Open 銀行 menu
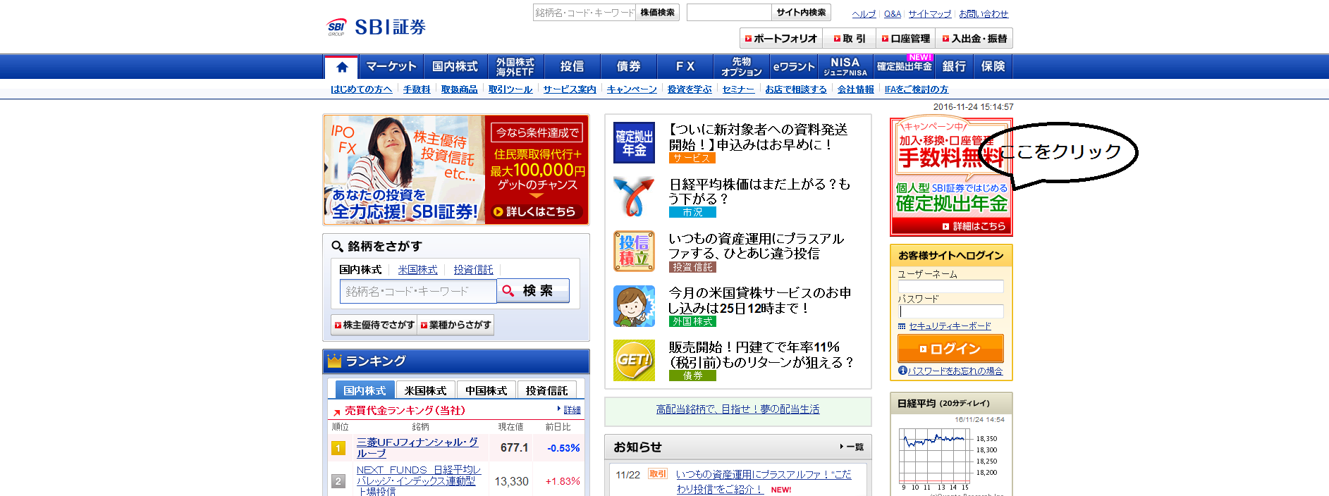The height and width of the screenshot is (496, 1329). click(x=954, y=67)
